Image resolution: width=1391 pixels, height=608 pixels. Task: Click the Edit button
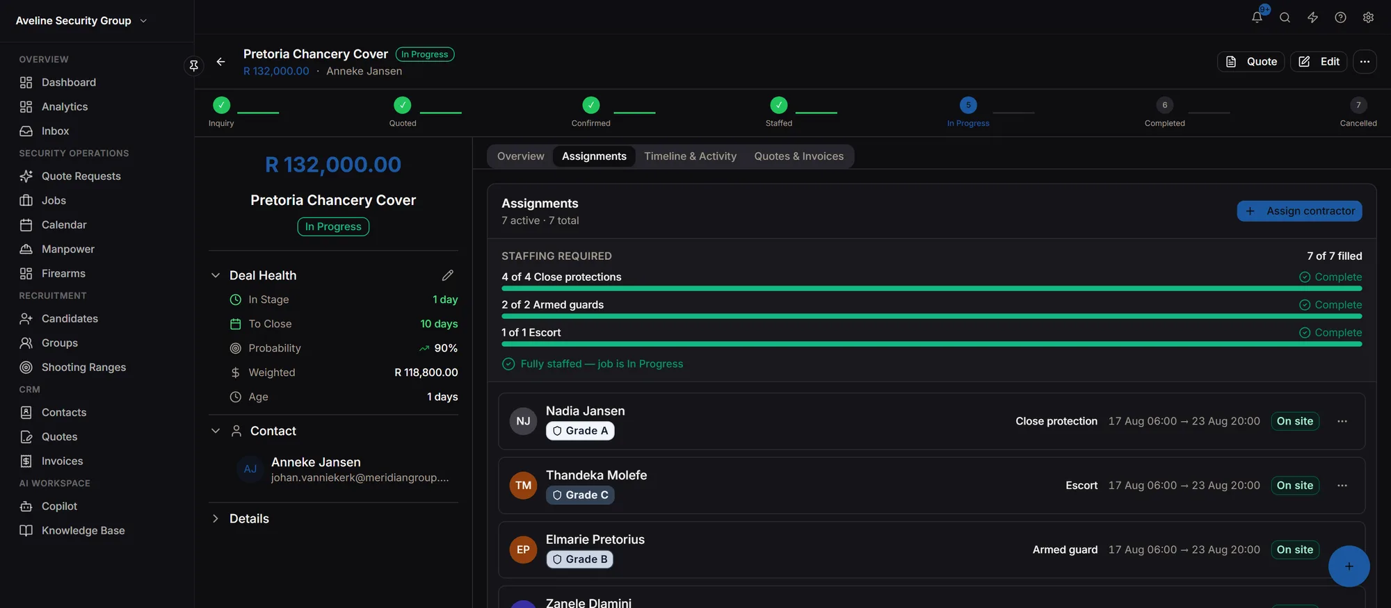click(1319, 61)
